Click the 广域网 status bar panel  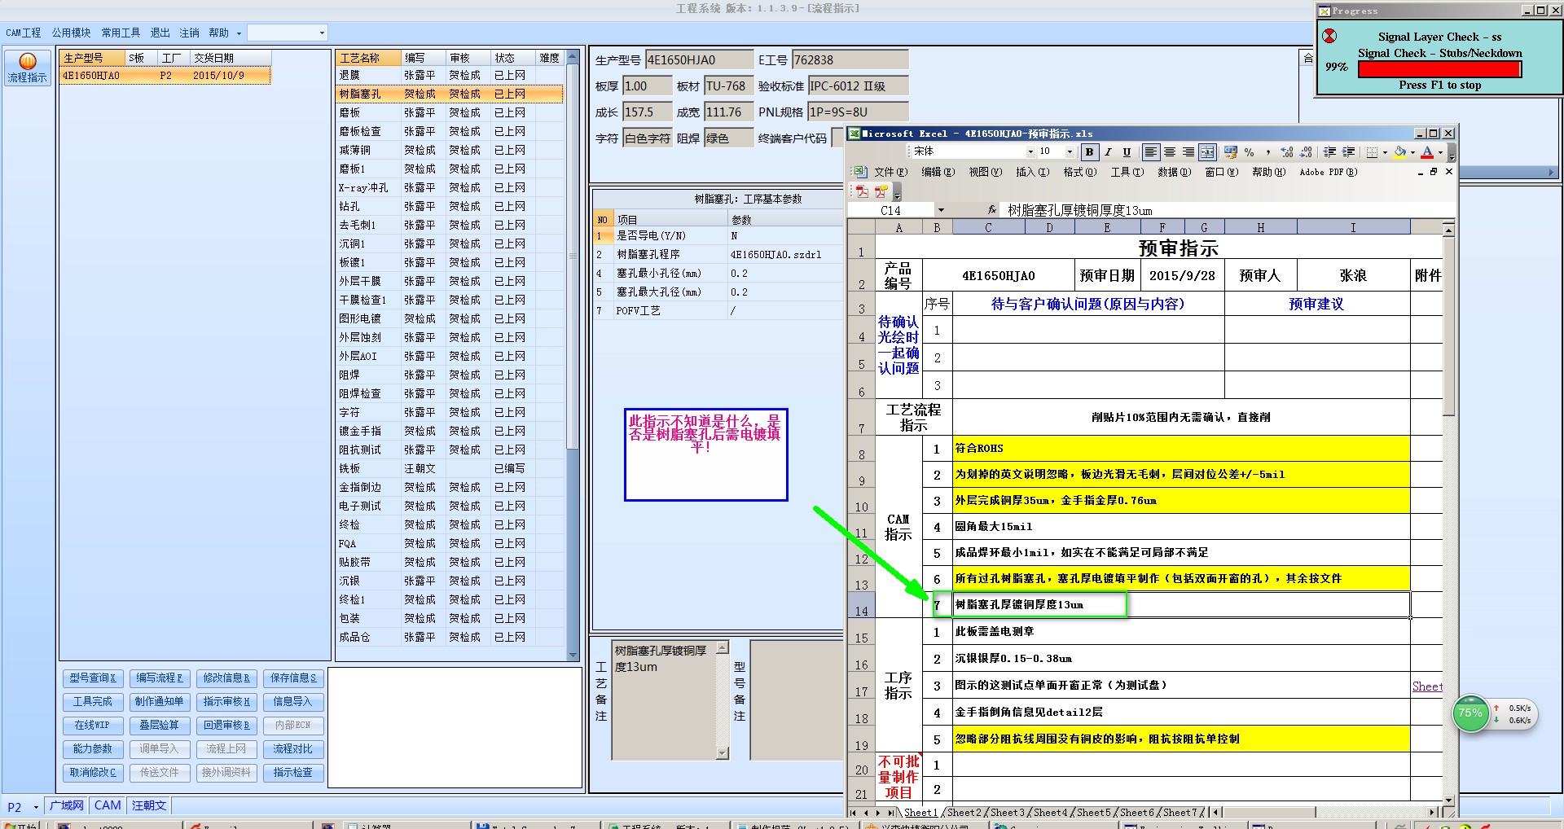point(67,805)
